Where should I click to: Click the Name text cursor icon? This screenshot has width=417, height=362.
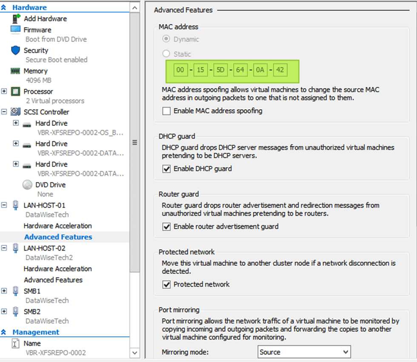pos(15,343)
